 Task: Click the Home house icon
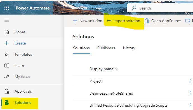point(7,32)
